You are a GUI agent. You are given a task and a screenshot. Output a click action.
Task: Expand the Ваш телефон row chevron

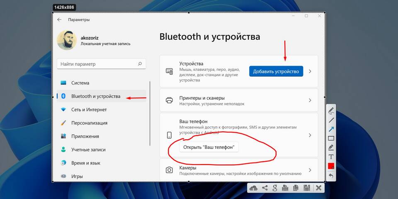tap(310, 135)
